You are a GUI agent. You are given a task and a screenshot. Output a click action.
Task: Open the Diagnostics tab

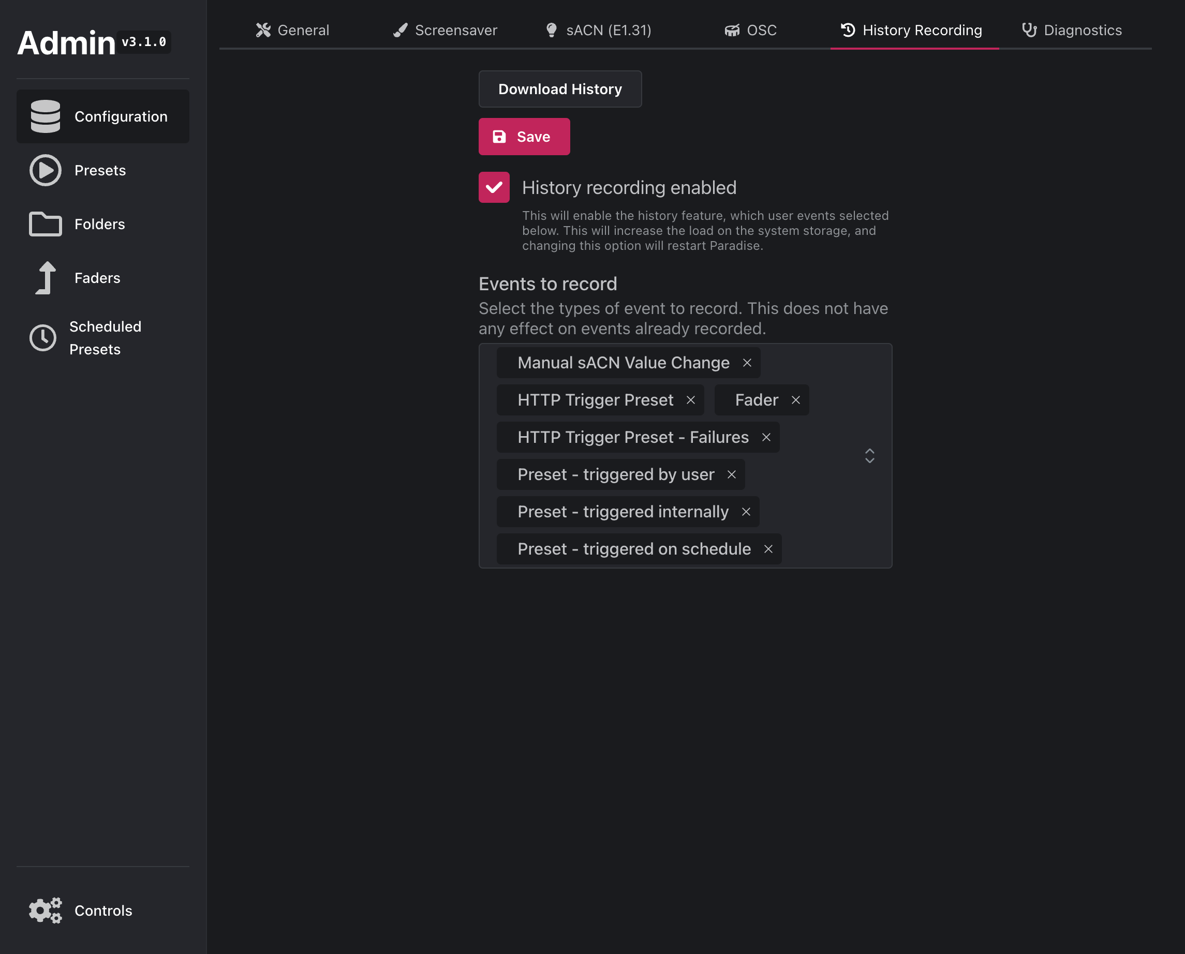pos(1072,30)
